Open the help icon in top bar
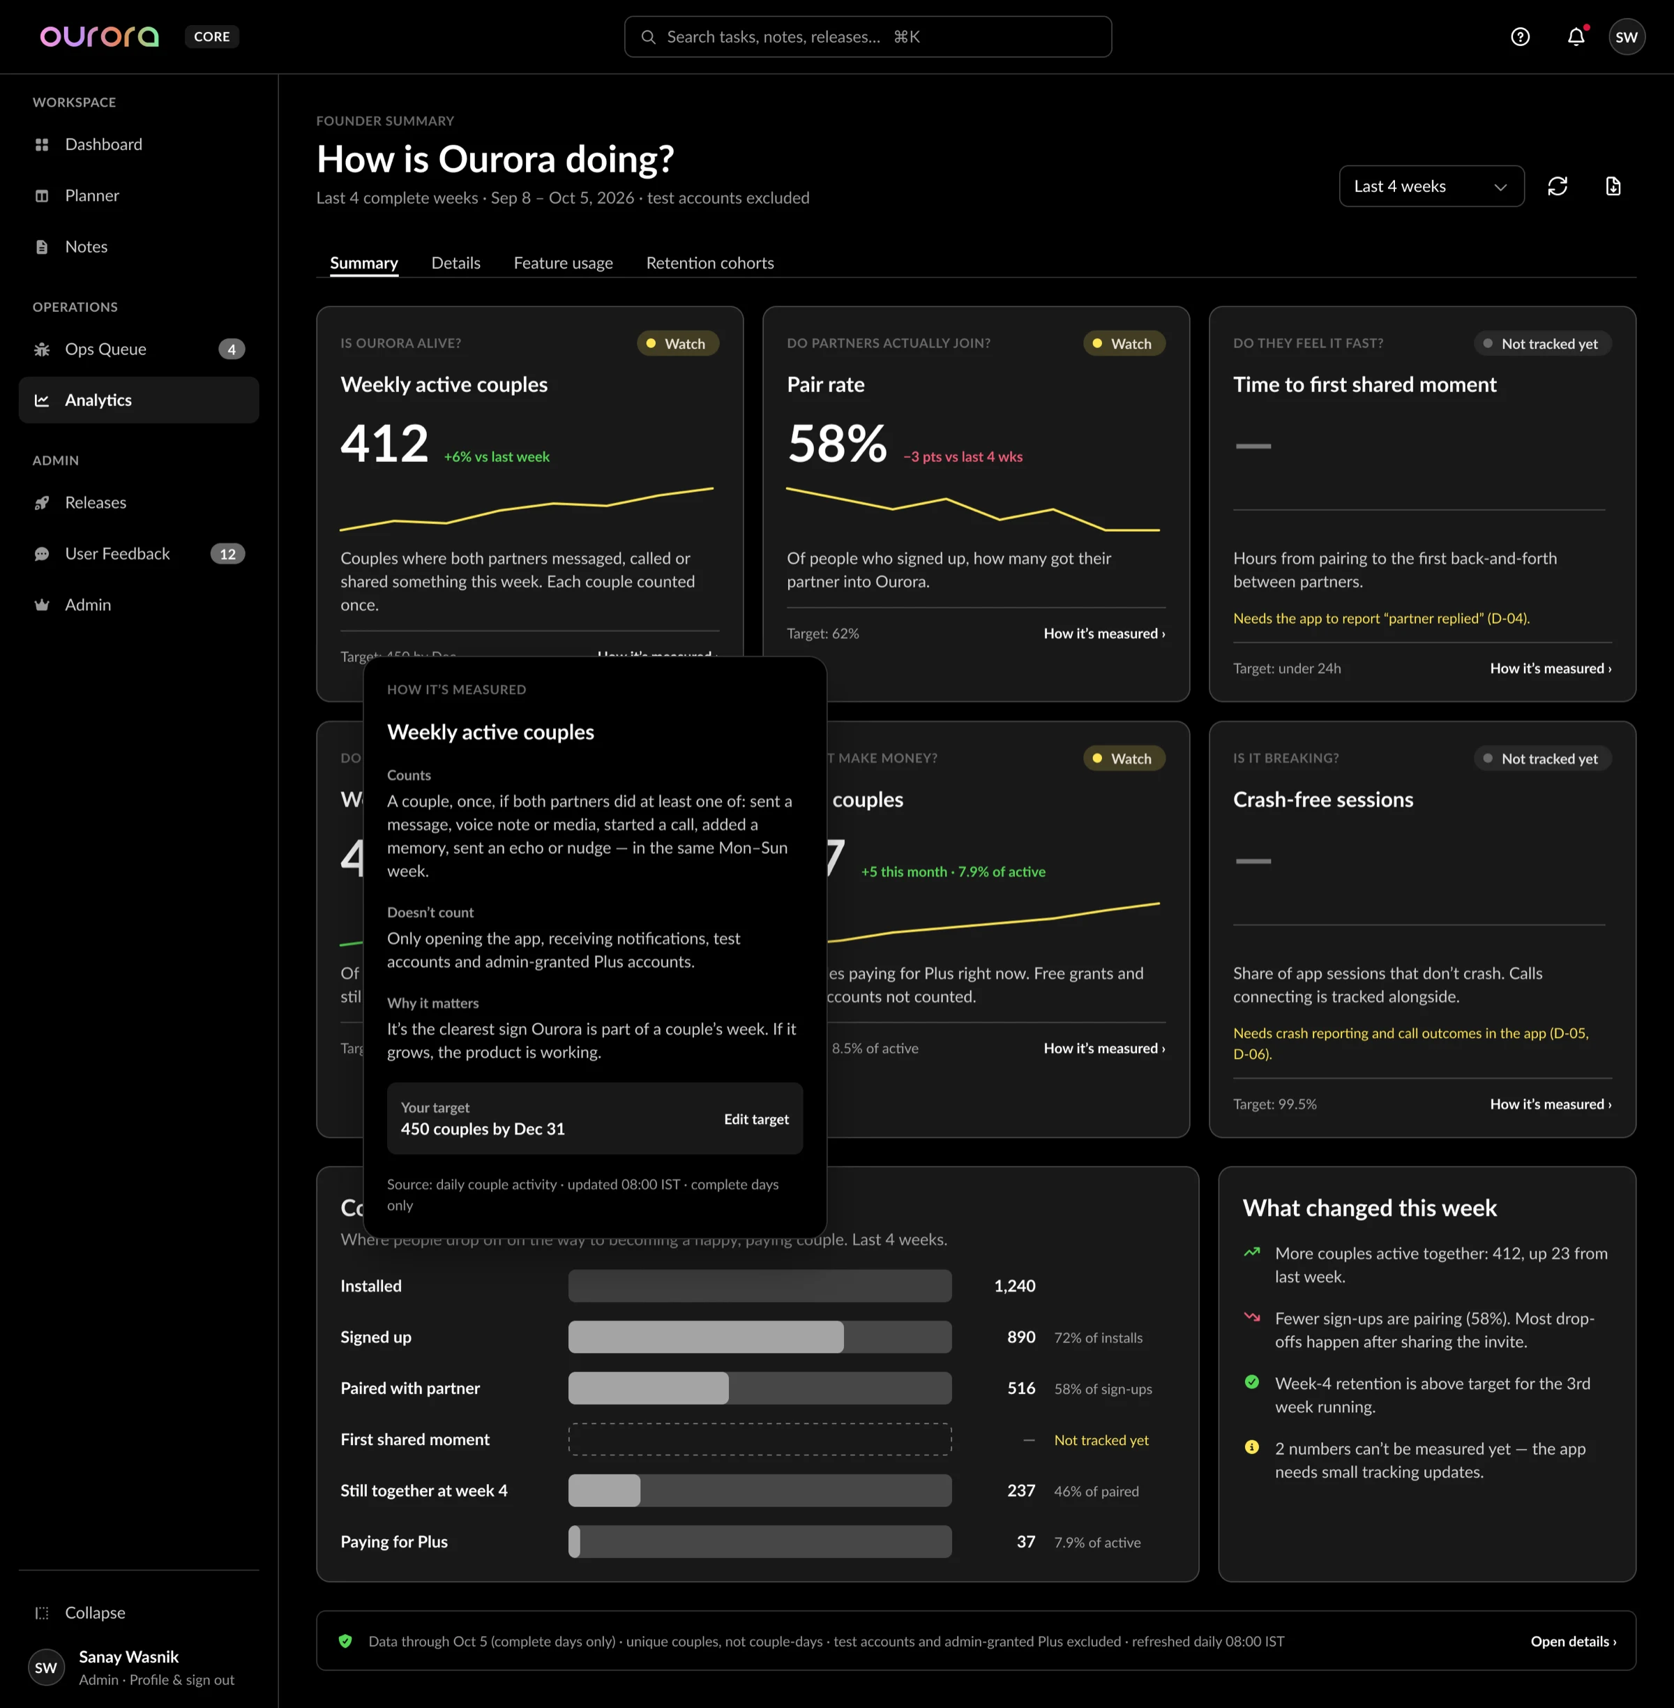Image resolution: width=1674 pixels, height=1708 pixels. click(1520, 37)
